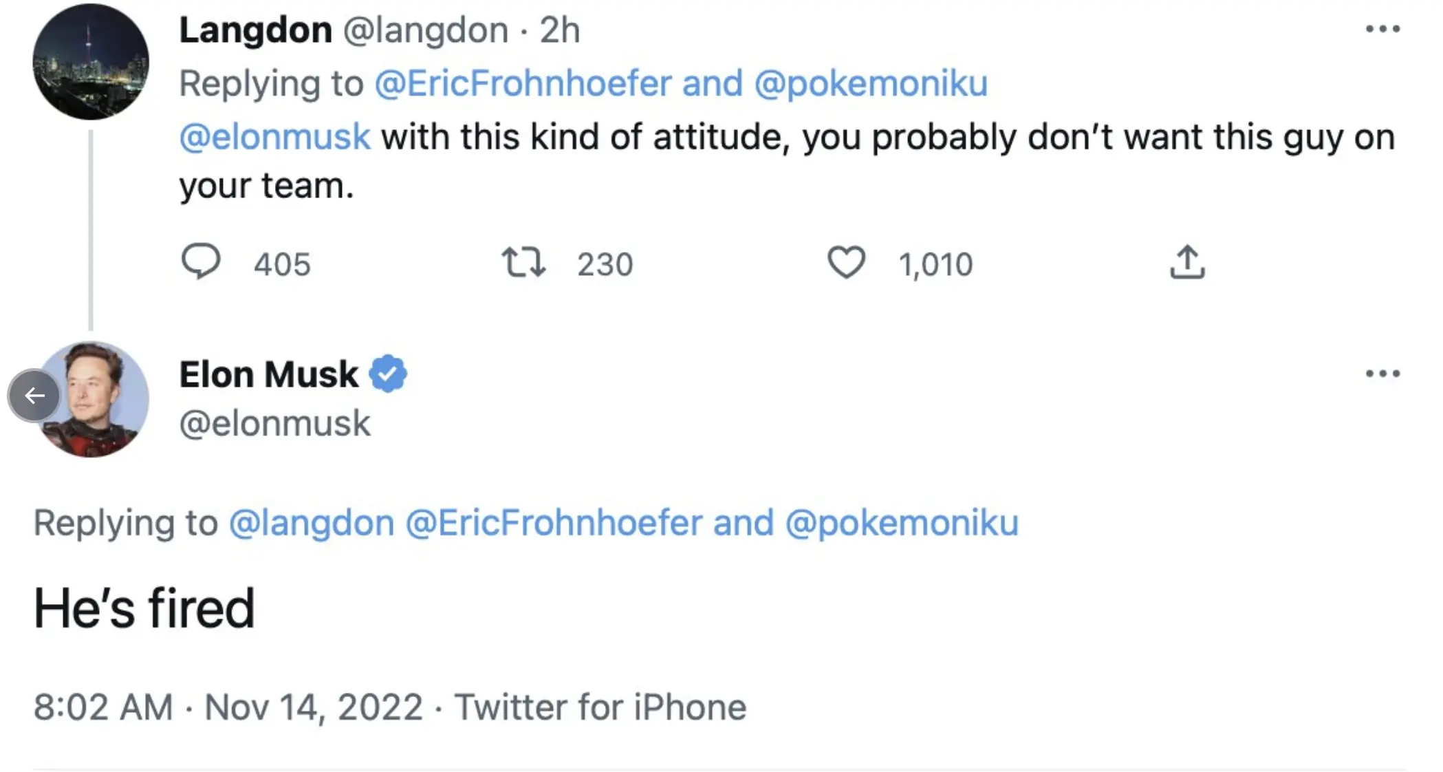
Task: Click the Elon Musk display name
Action: click(x=268, y=375)
